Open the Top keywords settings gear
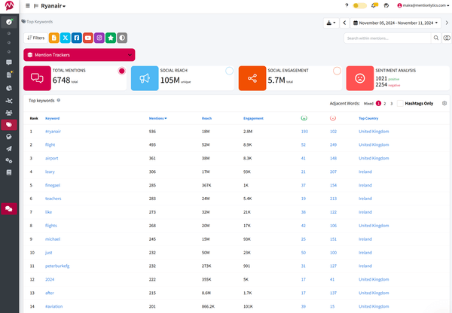Viewport: 452px width, 313px height. coord(444,103)
